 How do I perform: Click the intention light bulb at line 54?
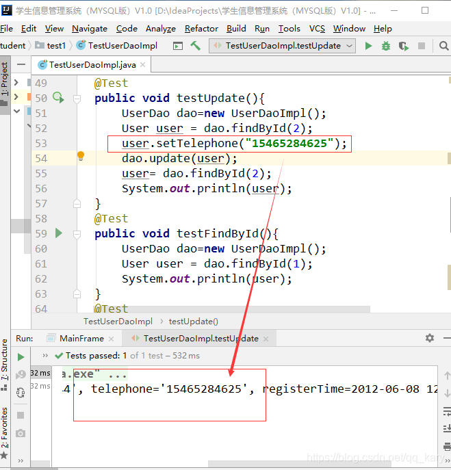pyautogui.click(x=81, y=156)
